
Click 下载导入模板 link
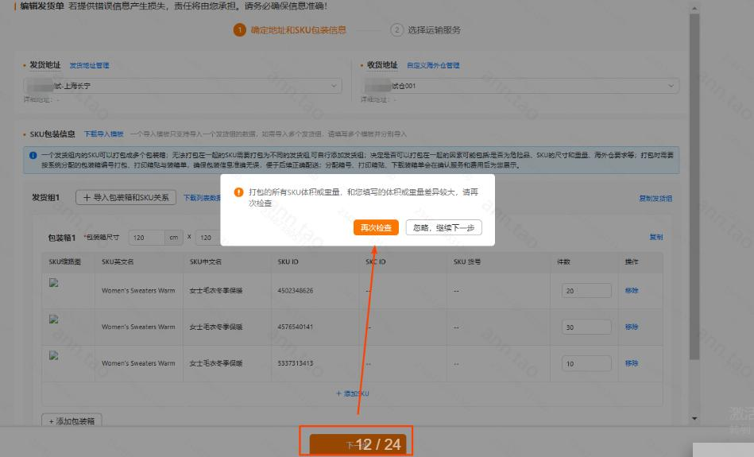103,134
